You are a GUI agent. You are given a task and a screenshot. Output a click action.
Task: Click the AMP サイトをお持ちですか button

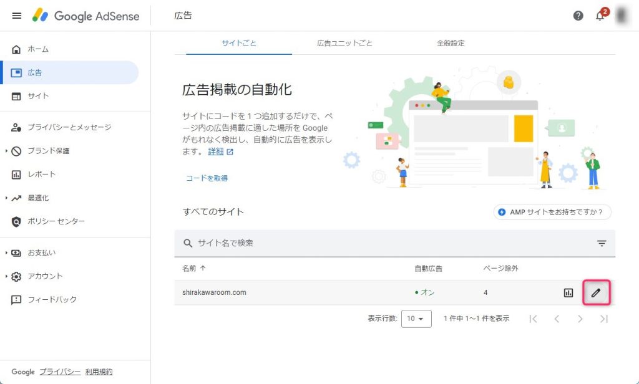552,212
